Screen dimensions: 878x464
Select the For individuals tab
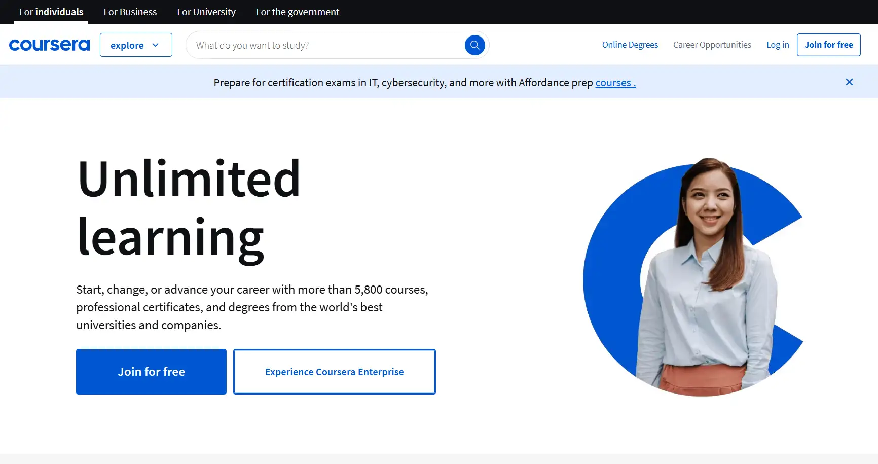(x=51, y=12)
